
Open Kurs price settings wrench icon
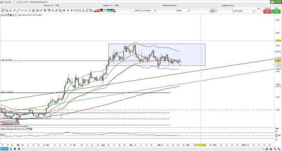[x=6, y=15]
